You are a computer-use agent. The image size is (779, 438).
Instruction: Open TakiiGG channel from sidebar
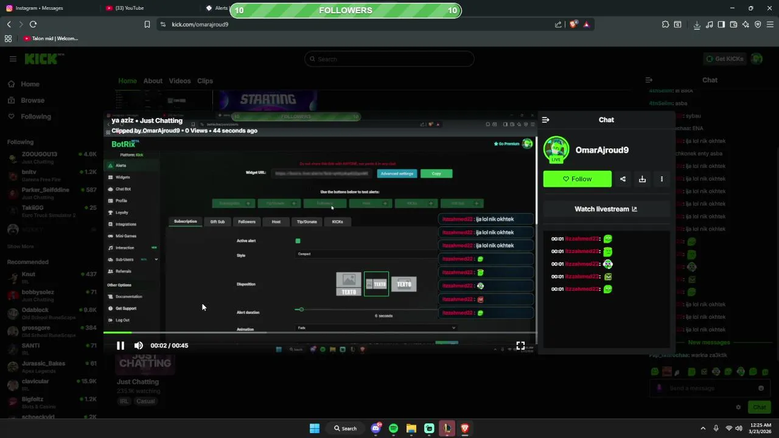(52, 211)
